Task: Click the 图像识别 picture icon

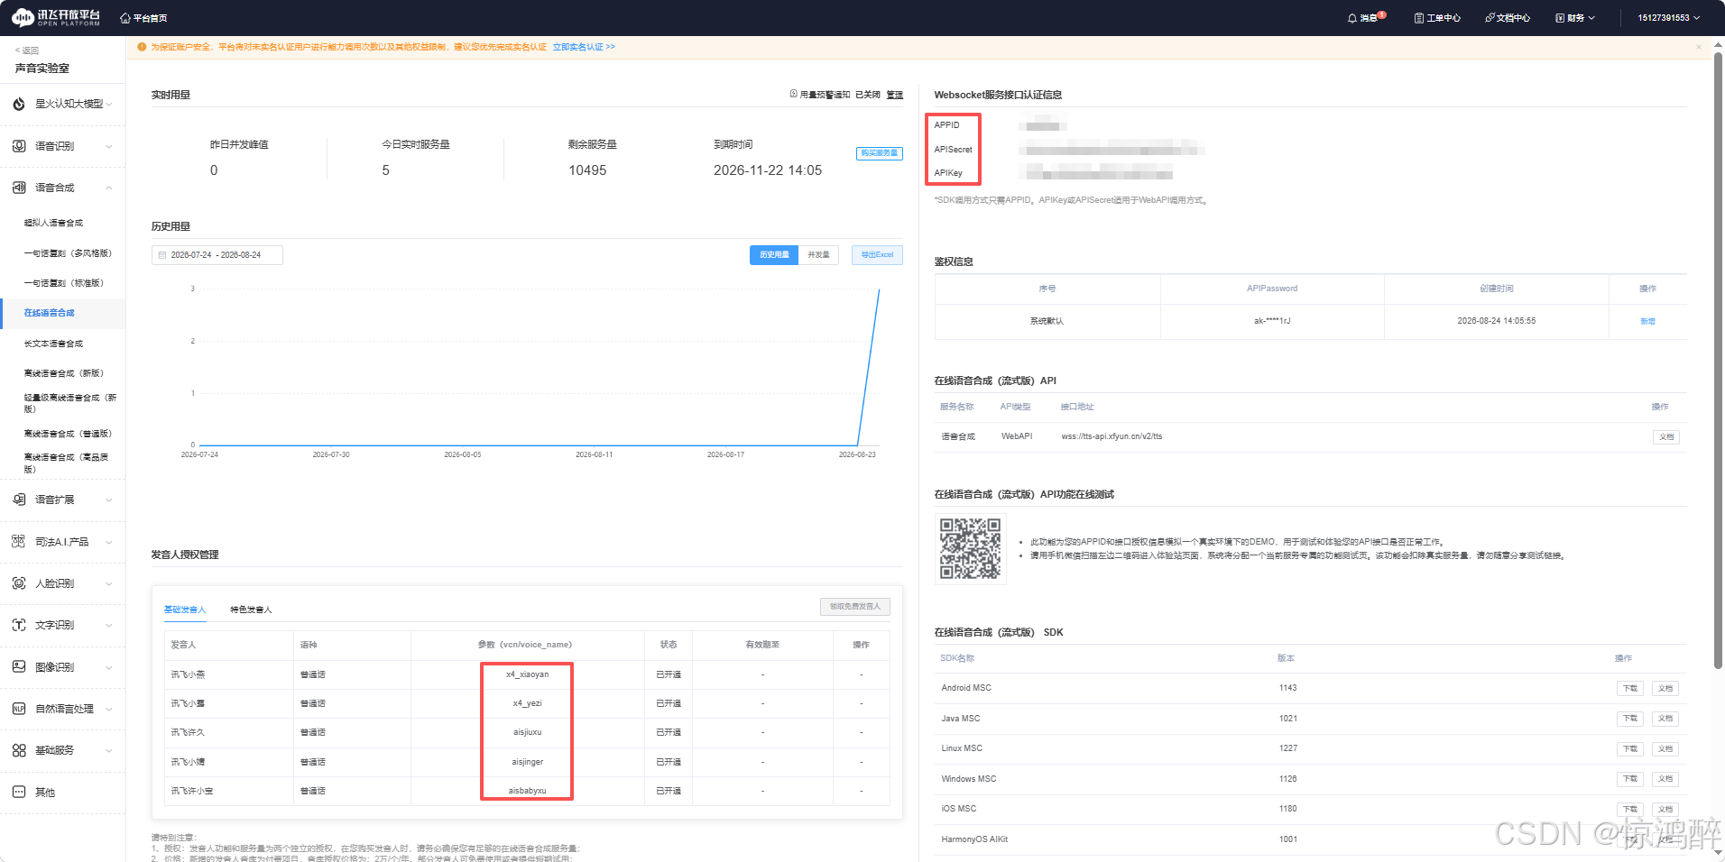Action: (x=19, y=667)
